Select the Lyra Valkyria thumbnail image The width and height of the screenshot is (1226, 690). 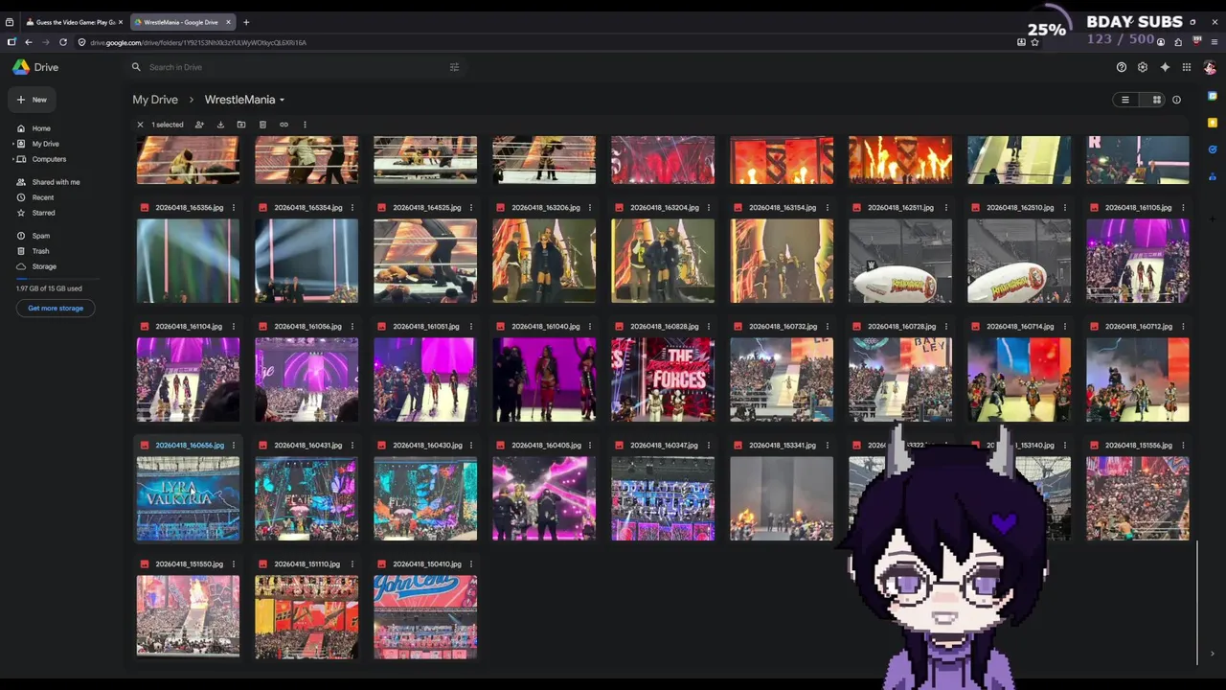188,498
